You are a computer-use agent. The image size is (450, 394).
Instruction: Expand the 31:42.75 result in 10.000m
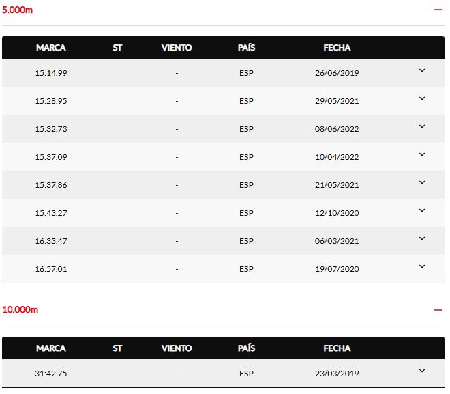(x=421, y=371)
